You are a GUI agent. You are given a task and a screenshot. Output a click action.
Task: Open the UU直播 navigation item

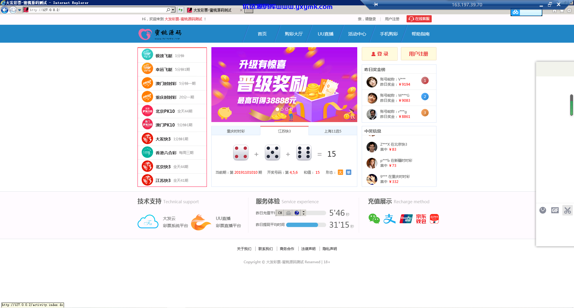tap(325, 34)
